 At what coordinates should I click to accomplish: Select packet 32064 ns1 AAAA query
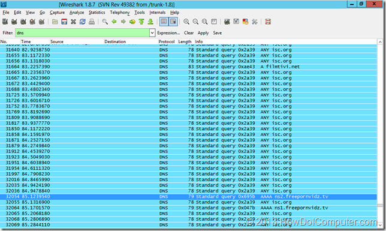coord(188,208)
